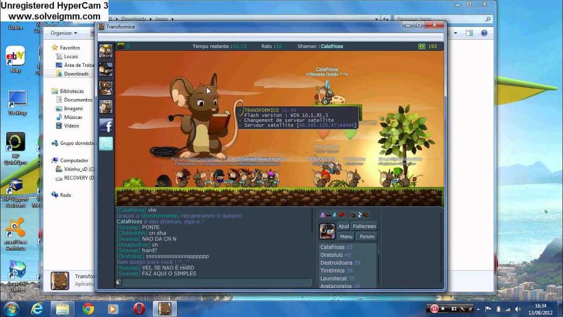This screenshot has width=563, height=317.
Task: Click the chat message input field
Action: tap(216, 282)
